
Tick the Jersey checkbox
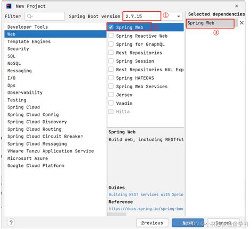pos(111,95)
